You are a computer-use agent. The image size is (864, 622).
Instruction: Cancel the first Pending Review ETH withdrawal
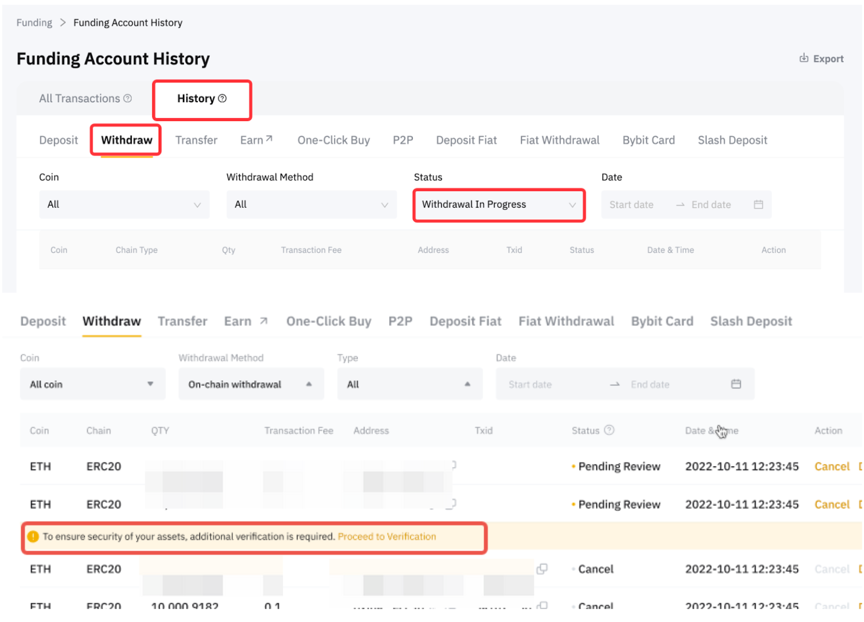point(831,466)
